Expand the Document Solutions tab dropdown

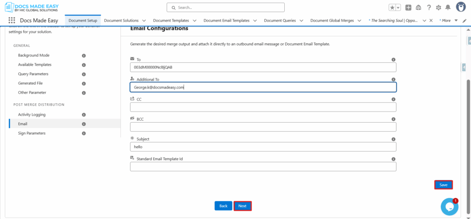click(144, 21)
